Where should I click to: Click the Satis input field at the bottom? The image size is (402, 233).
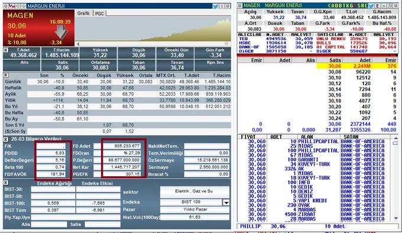[102, 224]
